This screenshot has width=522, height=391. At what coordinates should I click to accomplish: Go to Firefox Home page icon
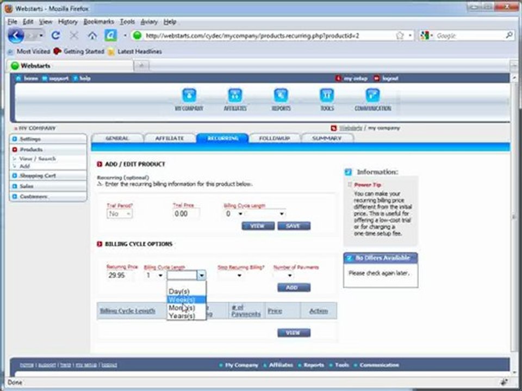pos(92,35)
